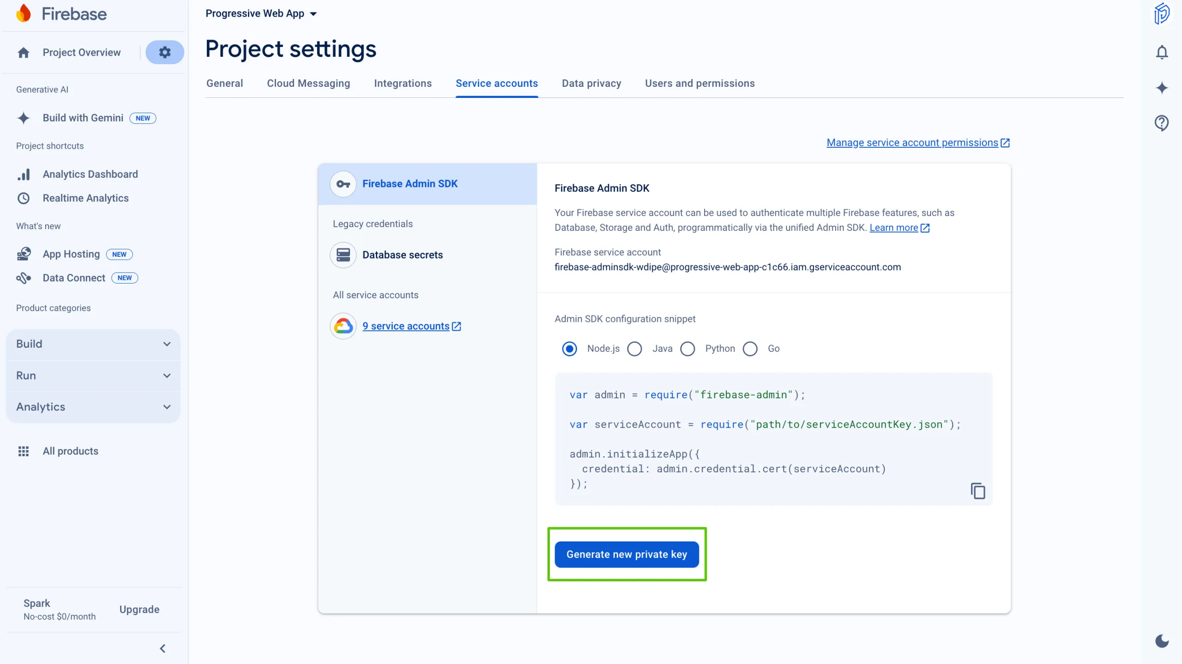The height and width of the screenshot is (664, 1182).
Task: Click the Firebase wordmark in sidebar
Action: click(x=74, y=14)
